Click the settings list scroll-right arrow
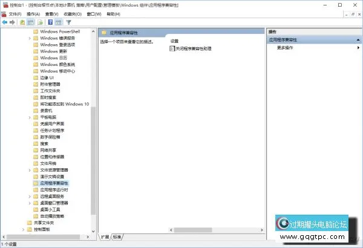 [262, 230]
